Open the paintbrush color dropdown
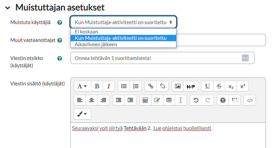The height and width of the screenshot is (148, 273). [82, 114]
